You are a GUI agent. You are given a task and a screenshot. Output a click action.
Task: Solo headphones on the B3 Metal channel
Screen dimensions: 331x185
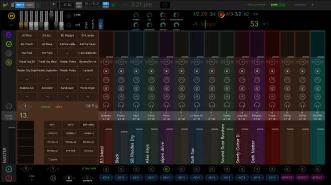pyautogui.click(x=106, y=105)
